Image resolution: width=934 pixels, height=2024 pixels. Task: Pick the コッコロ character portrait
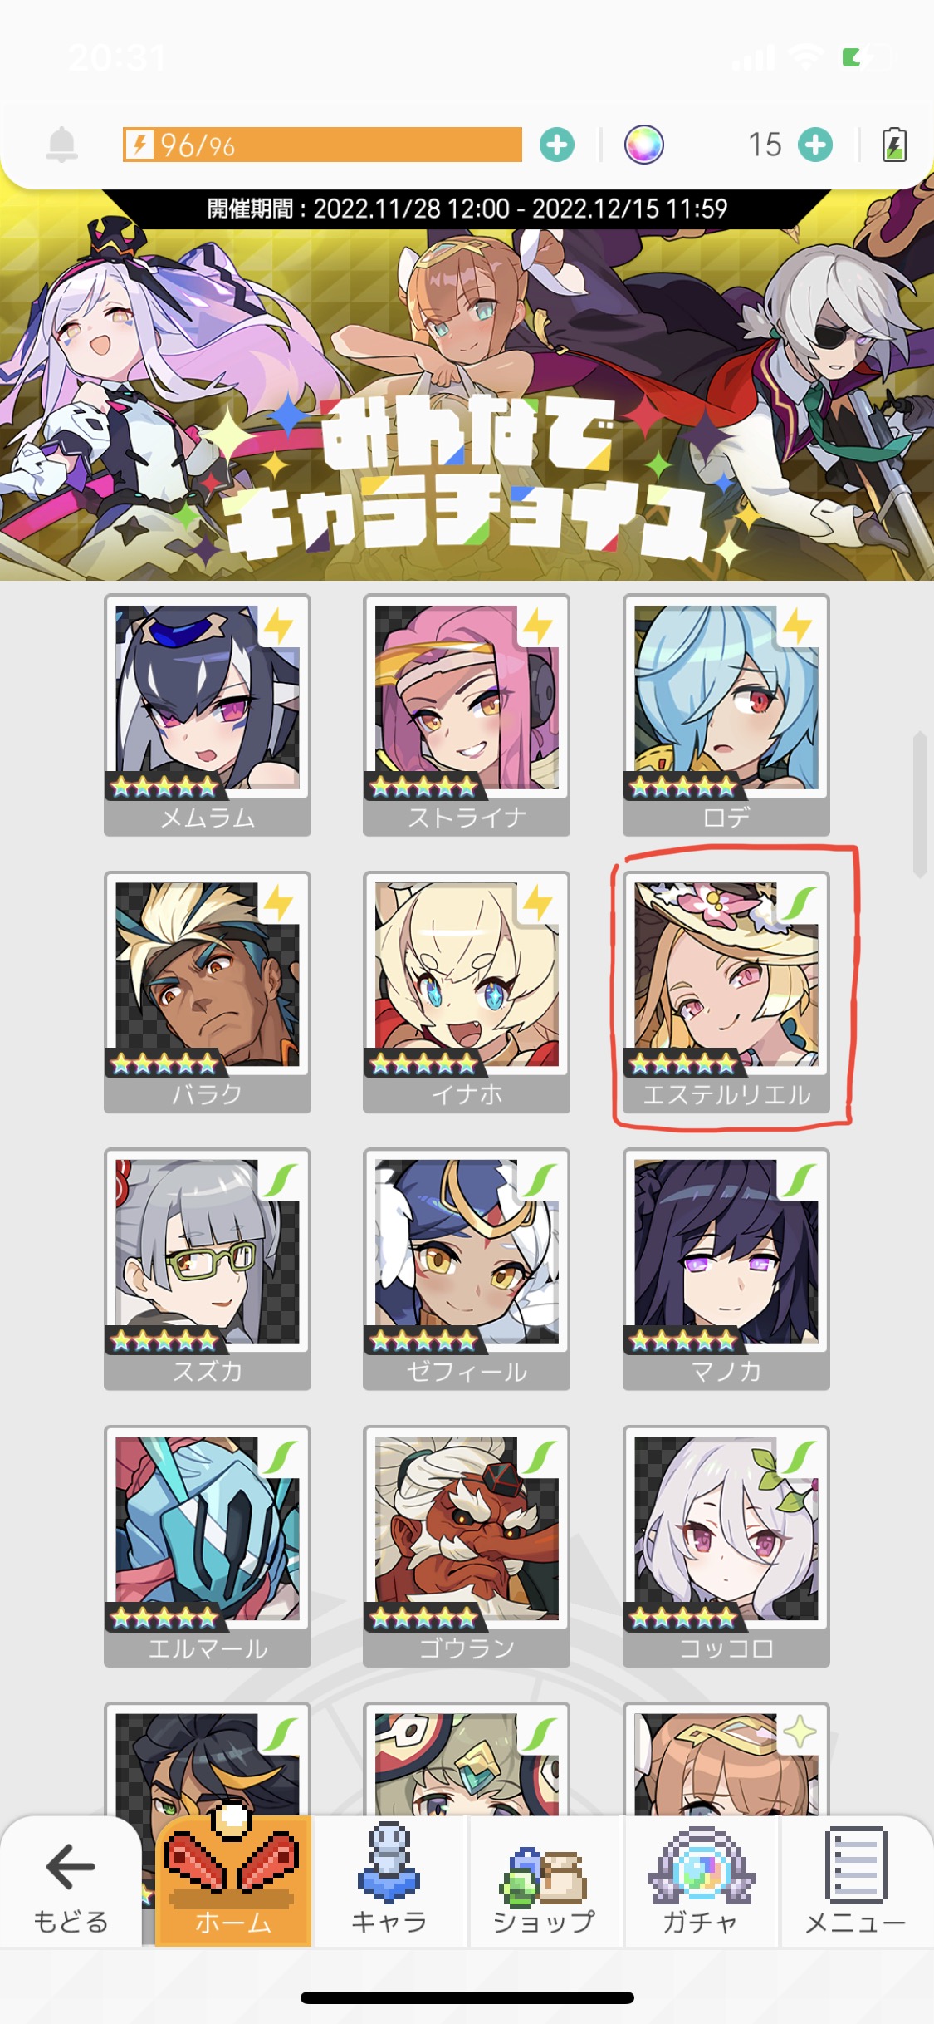tap(726, 1546)
